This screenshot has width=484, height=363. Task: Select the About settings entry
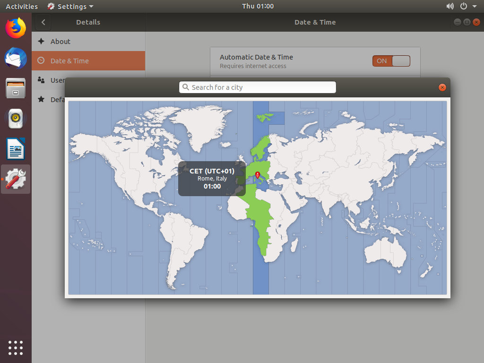(60, 41)
